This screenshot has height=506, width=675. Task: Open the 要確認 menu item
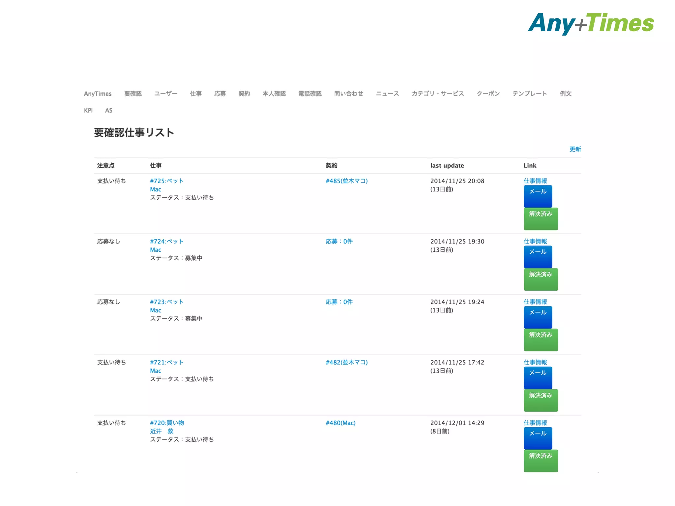coord(133,94)
